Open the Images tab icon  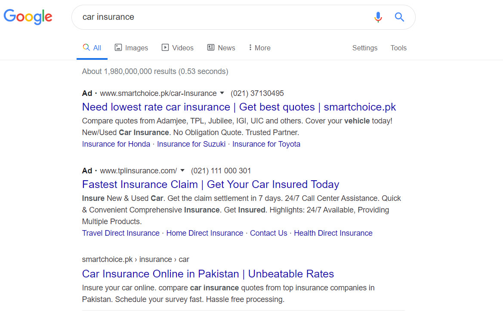click(x=118, y=47)
